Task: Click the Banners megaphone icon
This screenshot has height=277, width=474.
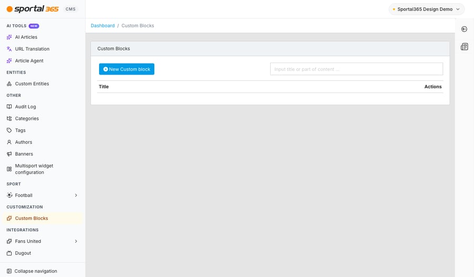Action: [9, 153]
